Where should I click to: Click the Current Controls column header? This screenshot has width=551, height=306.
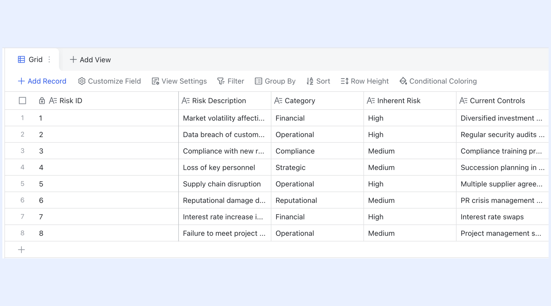[x=502, y=101]
